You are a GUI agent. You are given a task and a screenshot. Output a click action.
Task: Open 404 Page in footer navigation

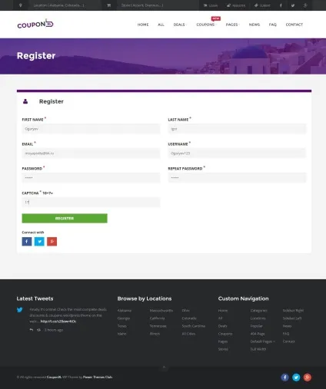coord(258,334)
